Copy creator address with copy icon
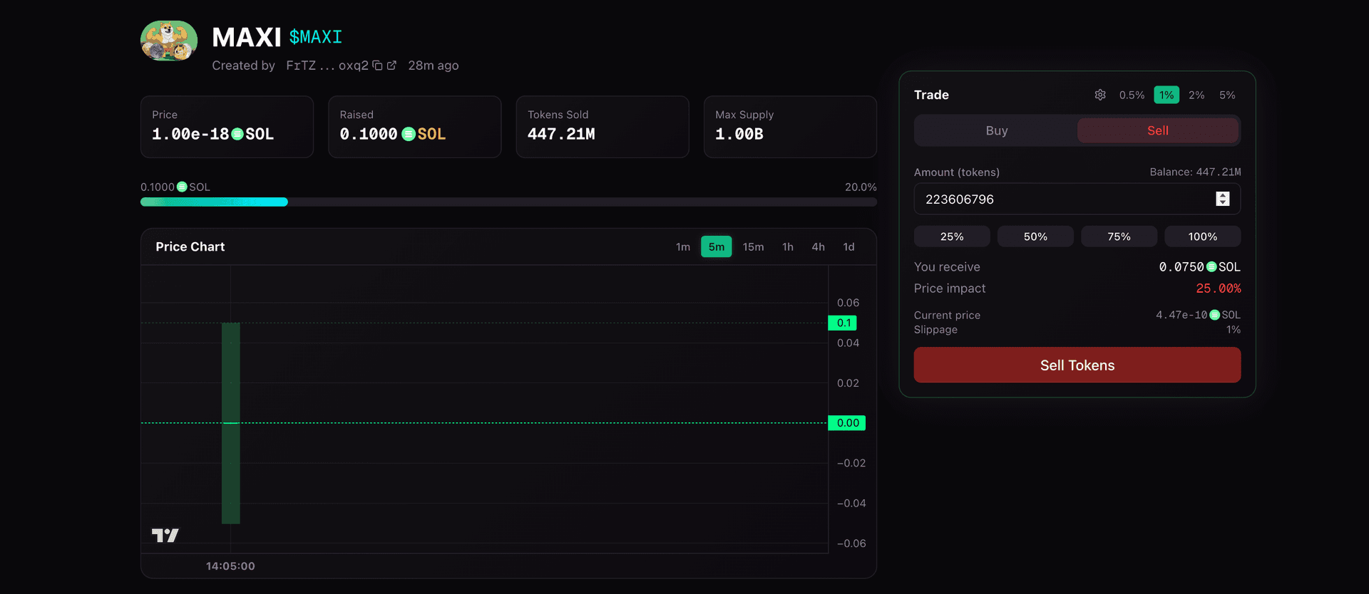 377,66
